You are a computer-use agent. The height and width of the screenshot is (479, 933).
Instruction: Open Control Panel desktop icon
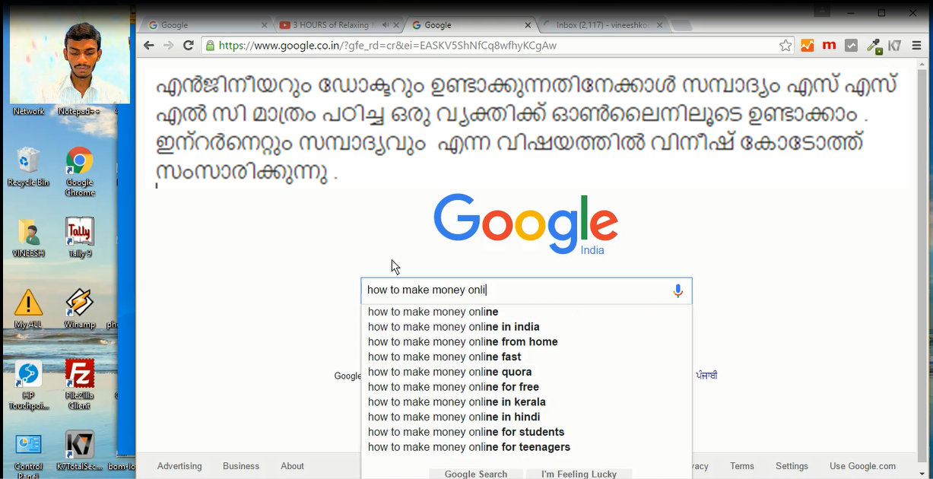point(28,454)
